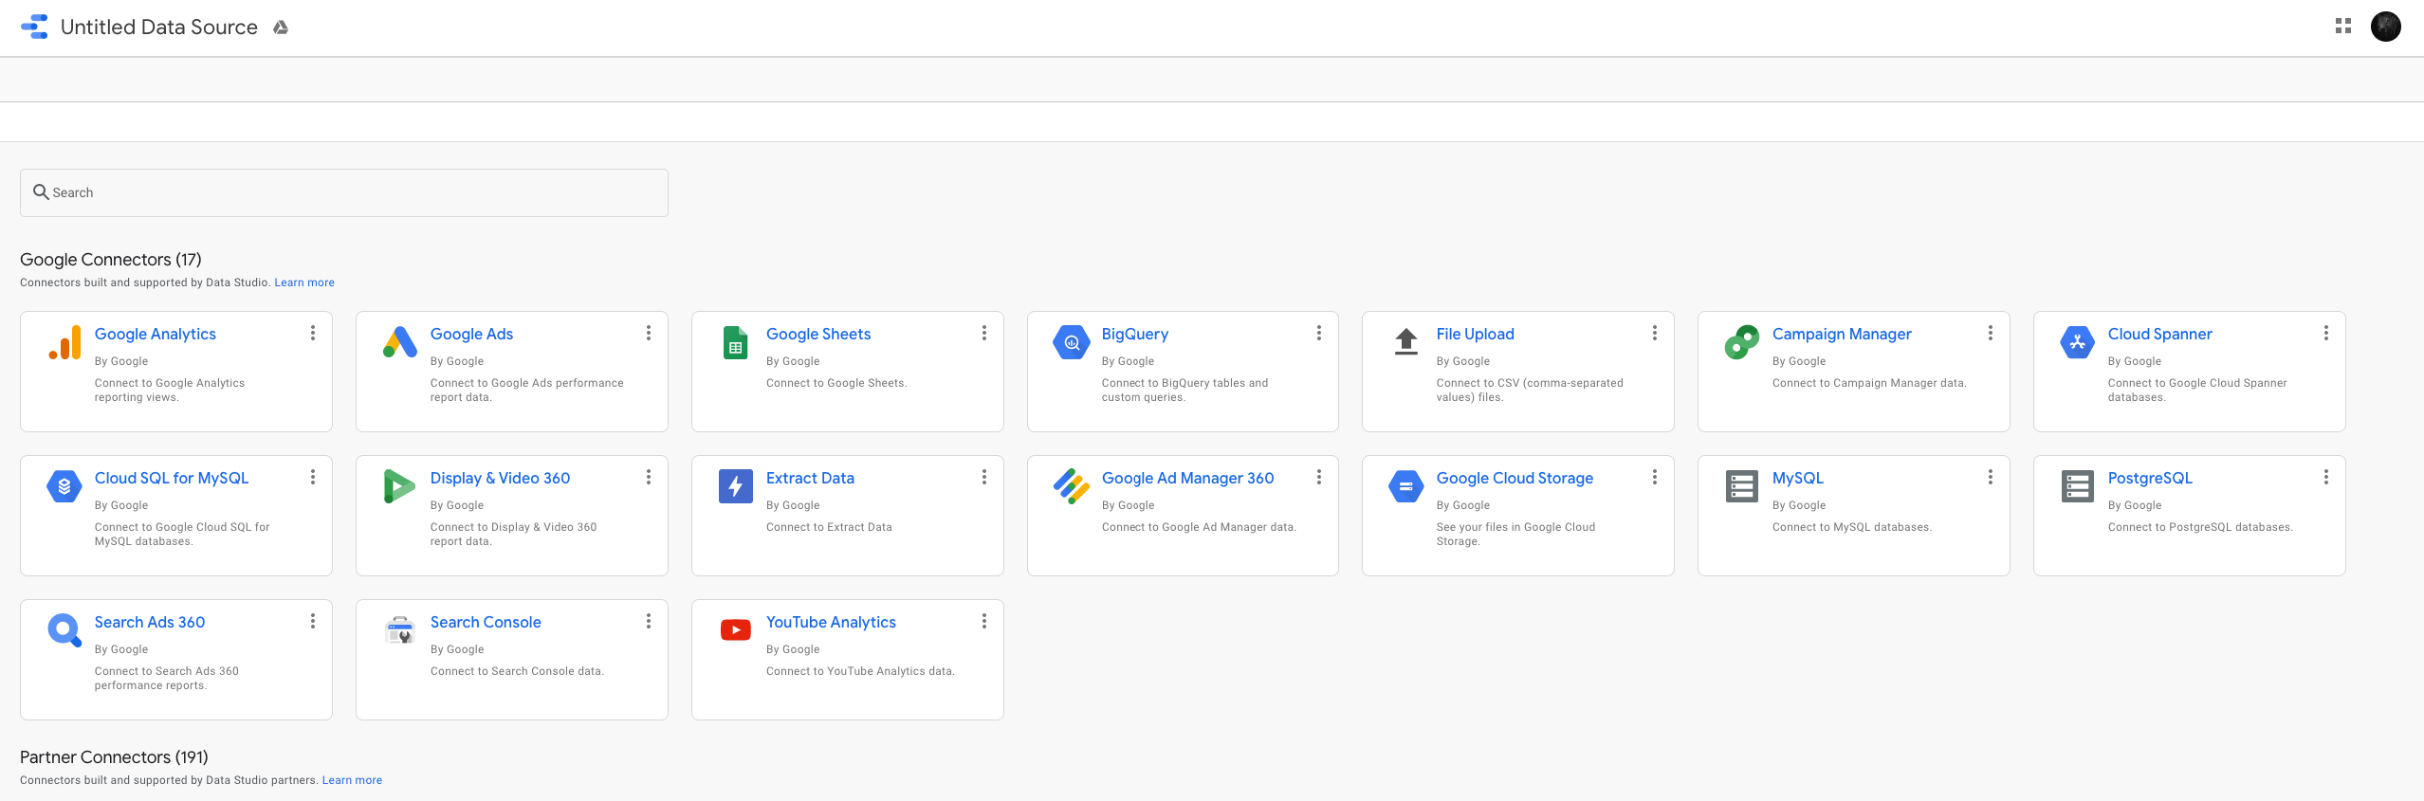The image size is (2424, 801).
Task: Click 'Partner Connectors (191)' heading
Action: click(114, 757)
